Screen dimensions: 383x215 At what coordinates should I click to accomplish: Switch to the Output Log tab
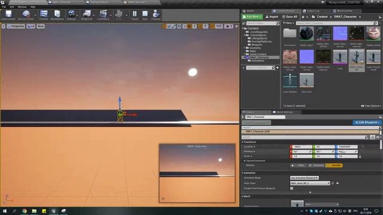(x=312, y=11)
